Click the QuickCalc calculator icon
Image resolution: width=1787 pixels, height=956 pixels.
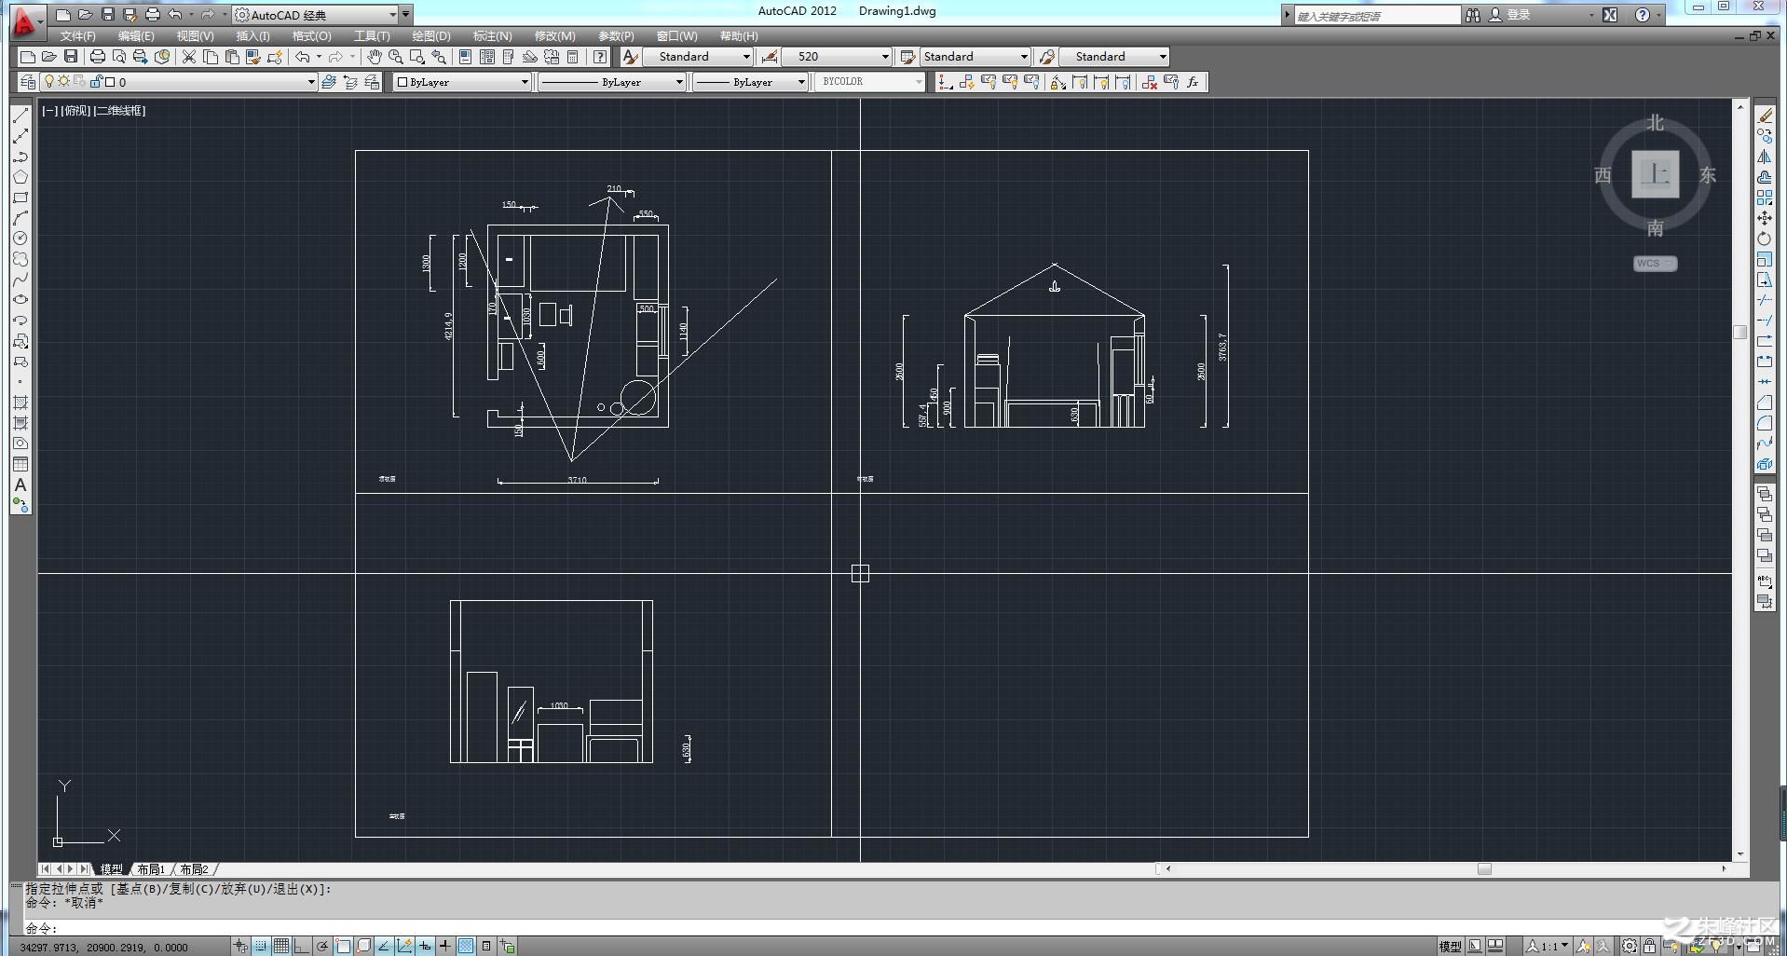coord(573,57)
